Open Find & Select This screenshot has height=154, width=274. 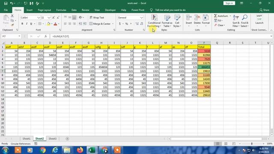tap(244, 21)
